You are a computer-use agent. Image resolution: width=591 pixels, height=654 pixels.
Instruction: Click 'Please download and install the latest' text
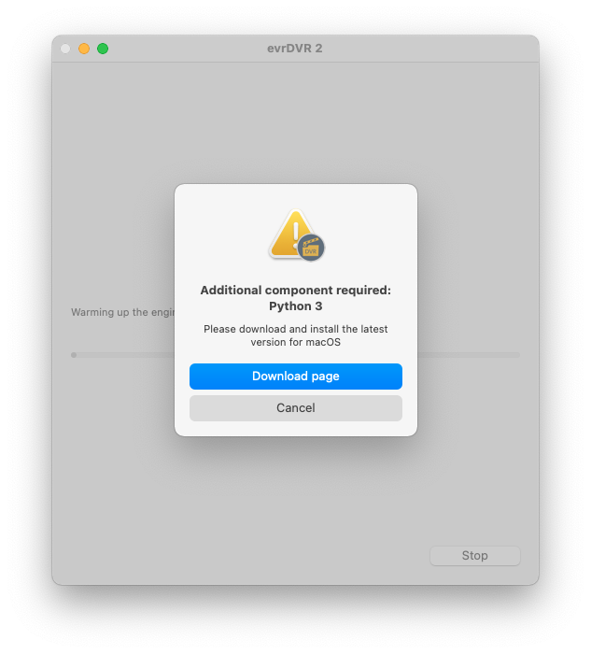coord(295,329)
